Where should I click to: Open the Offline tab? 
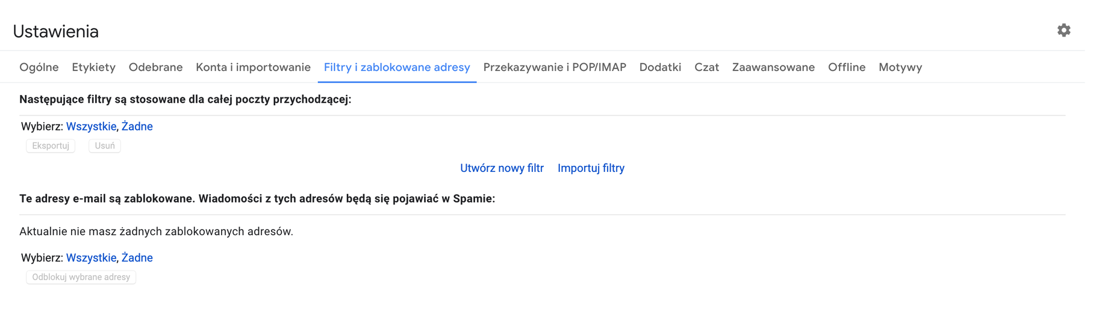pyautogui.click(x=846, y=67)
